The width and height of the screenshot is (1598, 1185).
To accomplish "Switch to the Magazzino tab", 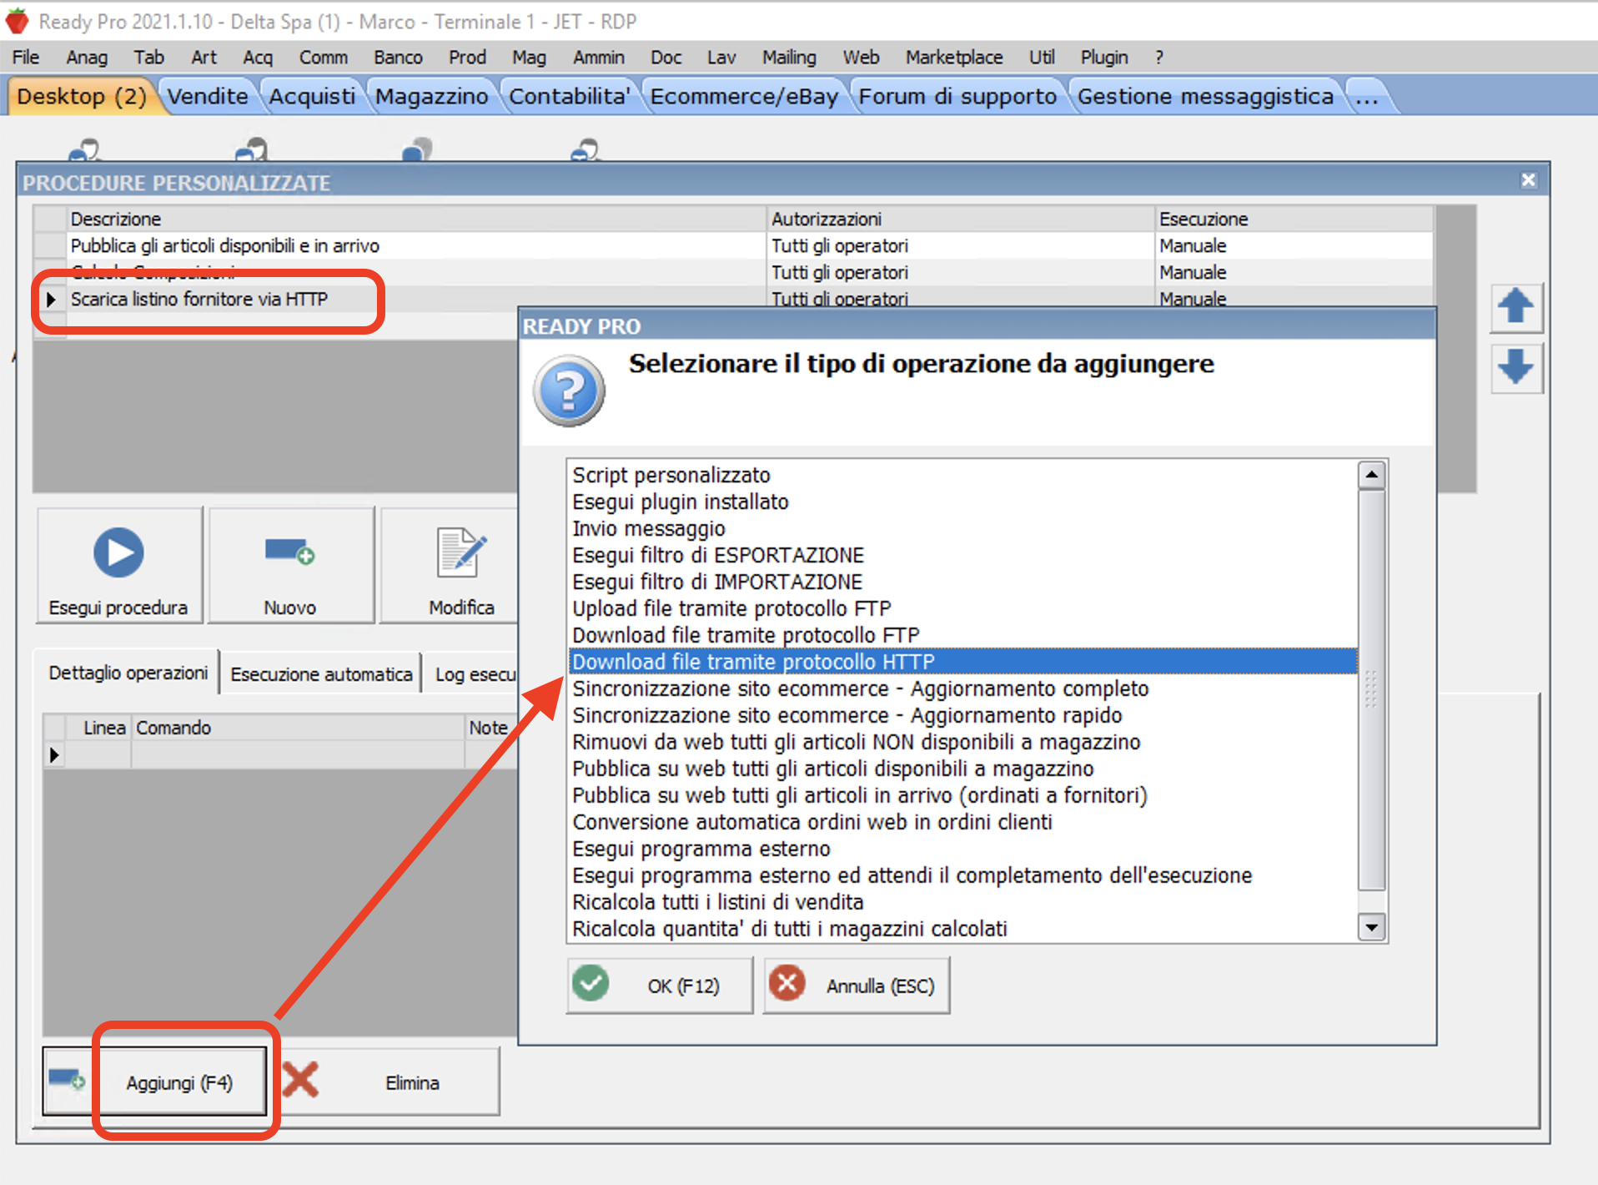I will pos(431,96).
